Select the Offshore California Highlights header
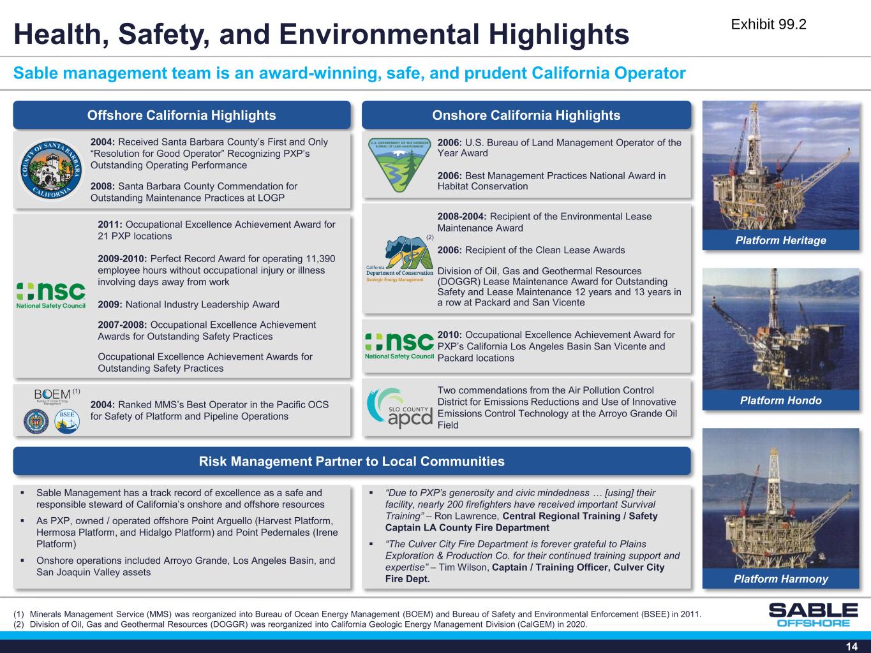 point(182,115)
